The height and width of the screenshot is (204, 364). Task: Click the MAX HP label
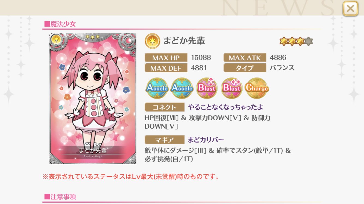pyautogui.click(x=166, y=58)
